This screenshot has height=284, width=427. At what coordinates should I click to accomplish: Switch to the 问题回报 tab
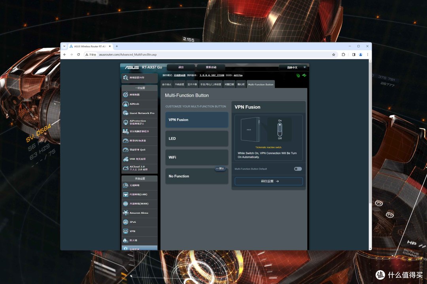point(230,84)
